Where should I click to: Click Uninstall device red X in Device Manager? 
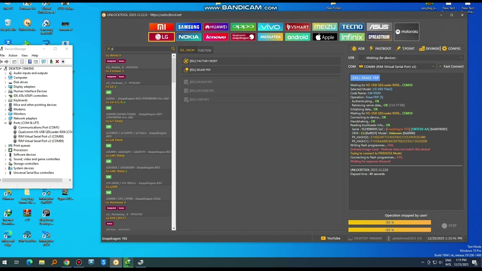57,62
